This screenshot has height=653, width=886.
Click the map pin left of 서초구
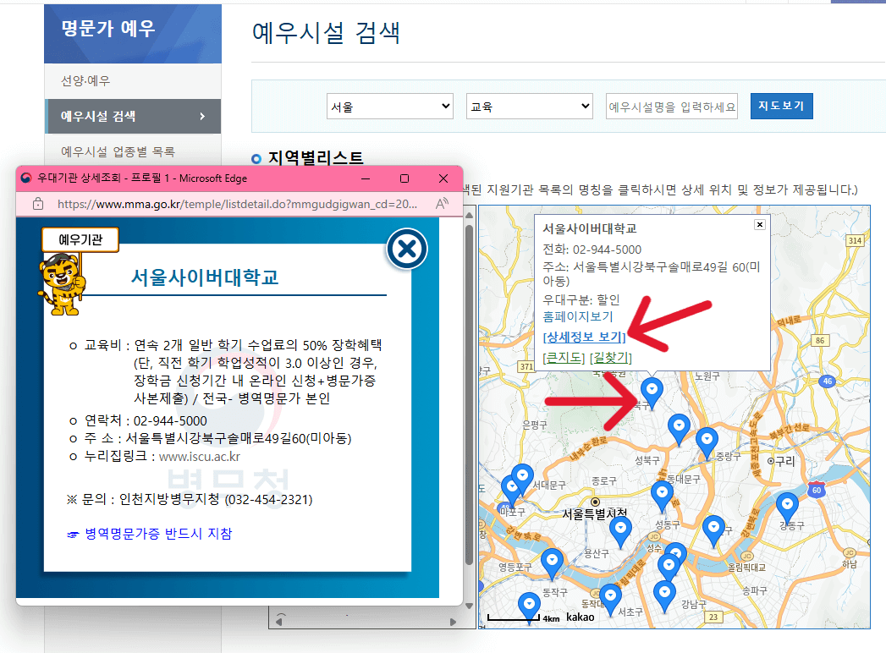click(610, 601)
